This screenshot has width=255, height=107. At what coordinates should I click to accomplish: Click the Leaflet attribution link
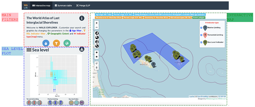pos(192,97)
